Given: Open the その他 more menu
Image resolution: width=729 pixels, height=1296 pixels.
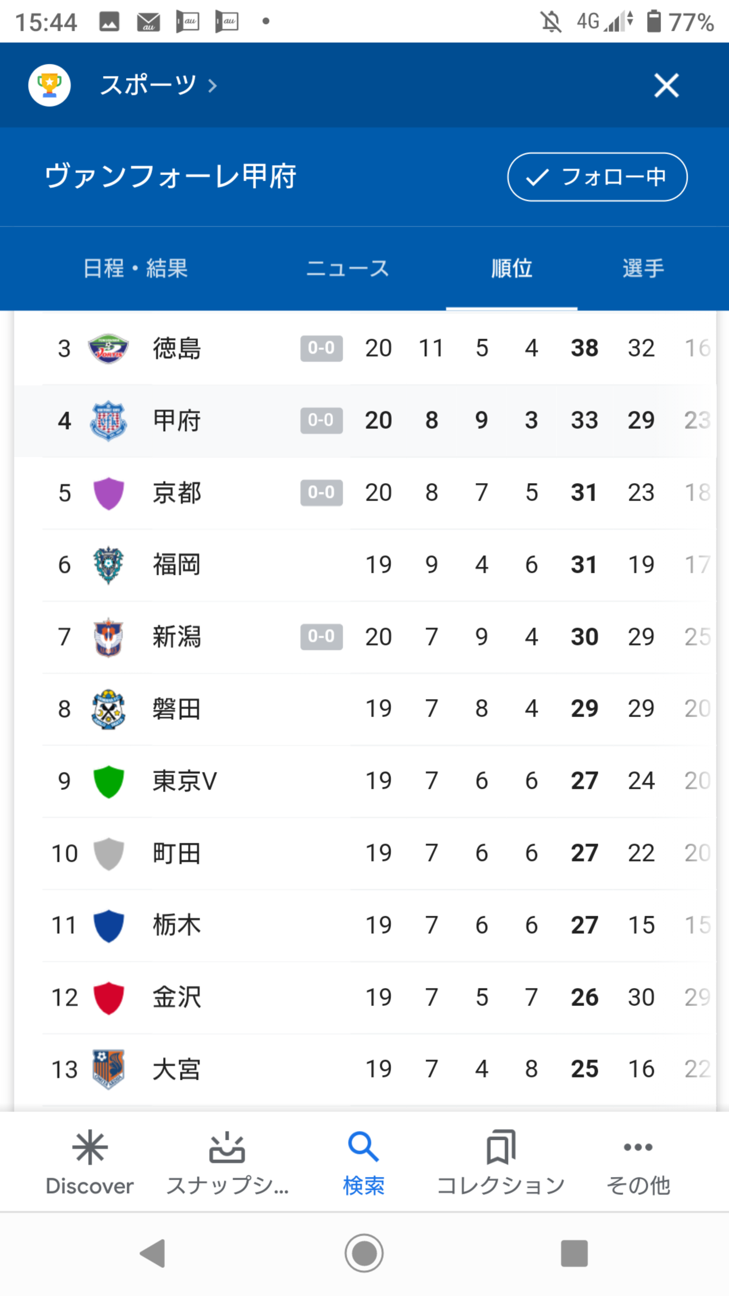Looking at the screenshot, I should (638, 1148).
